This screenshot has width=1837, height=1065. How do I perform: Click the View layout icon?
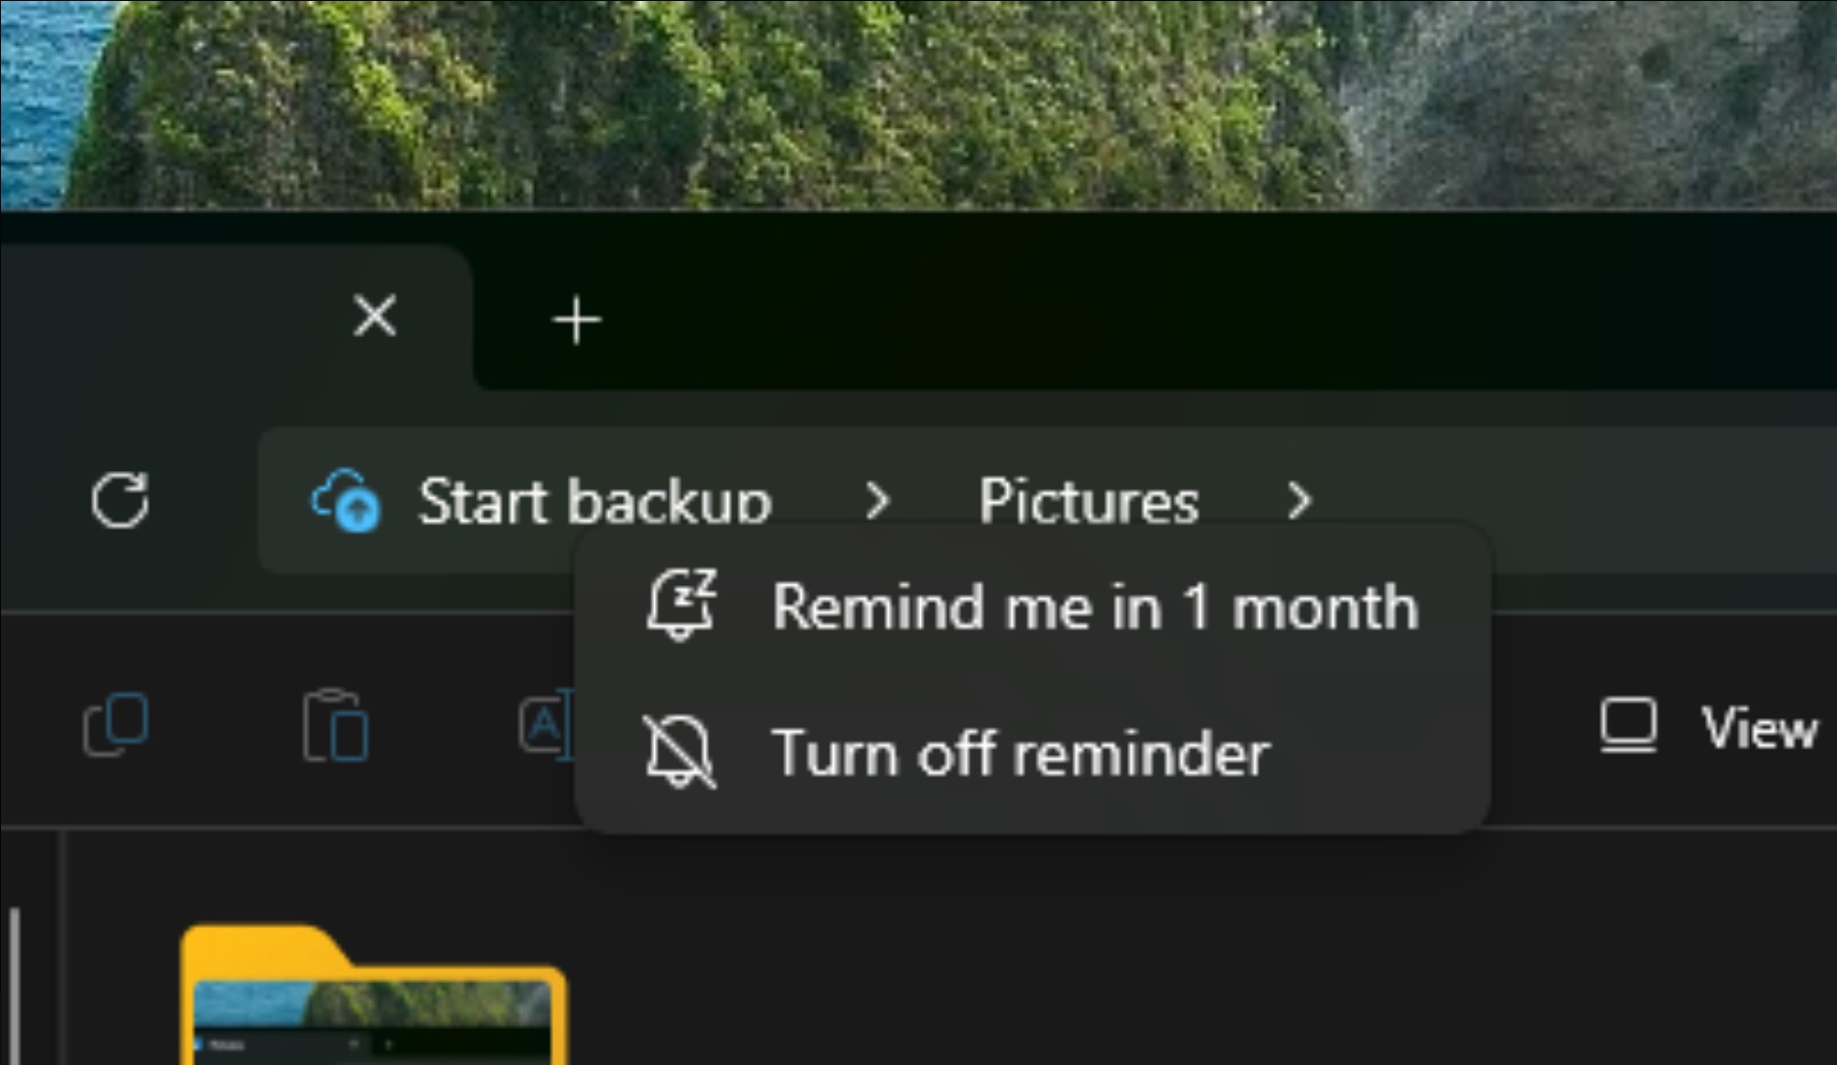(1629, 727)
